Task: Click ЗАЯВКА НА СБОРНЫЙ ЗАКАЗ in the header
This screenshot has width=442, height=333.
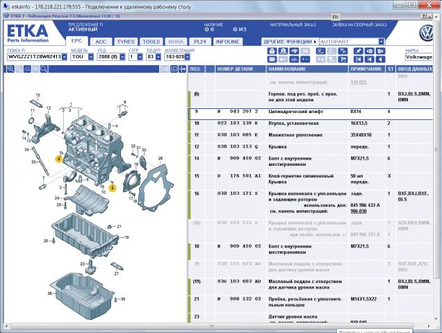Action: pyautogui.click(x=359, y=25)
